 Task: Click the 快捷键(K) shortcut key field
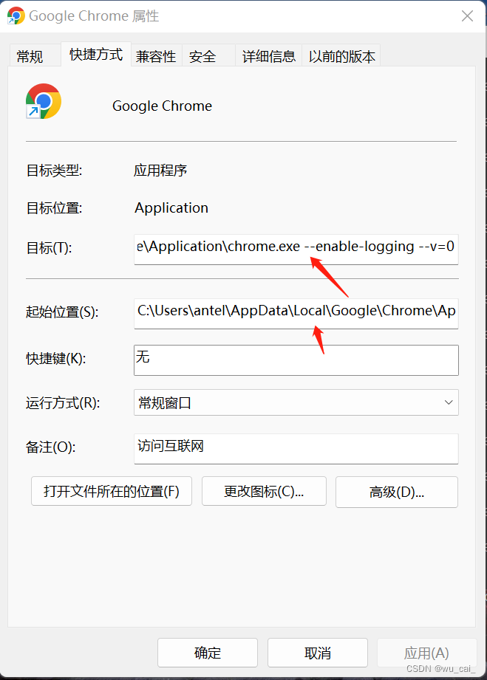[296, 360]
